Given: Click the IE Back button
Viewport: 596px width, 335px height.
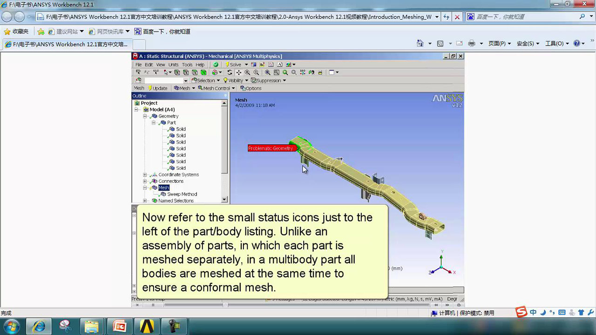Looking at the screenshot, I should [7, 17].
